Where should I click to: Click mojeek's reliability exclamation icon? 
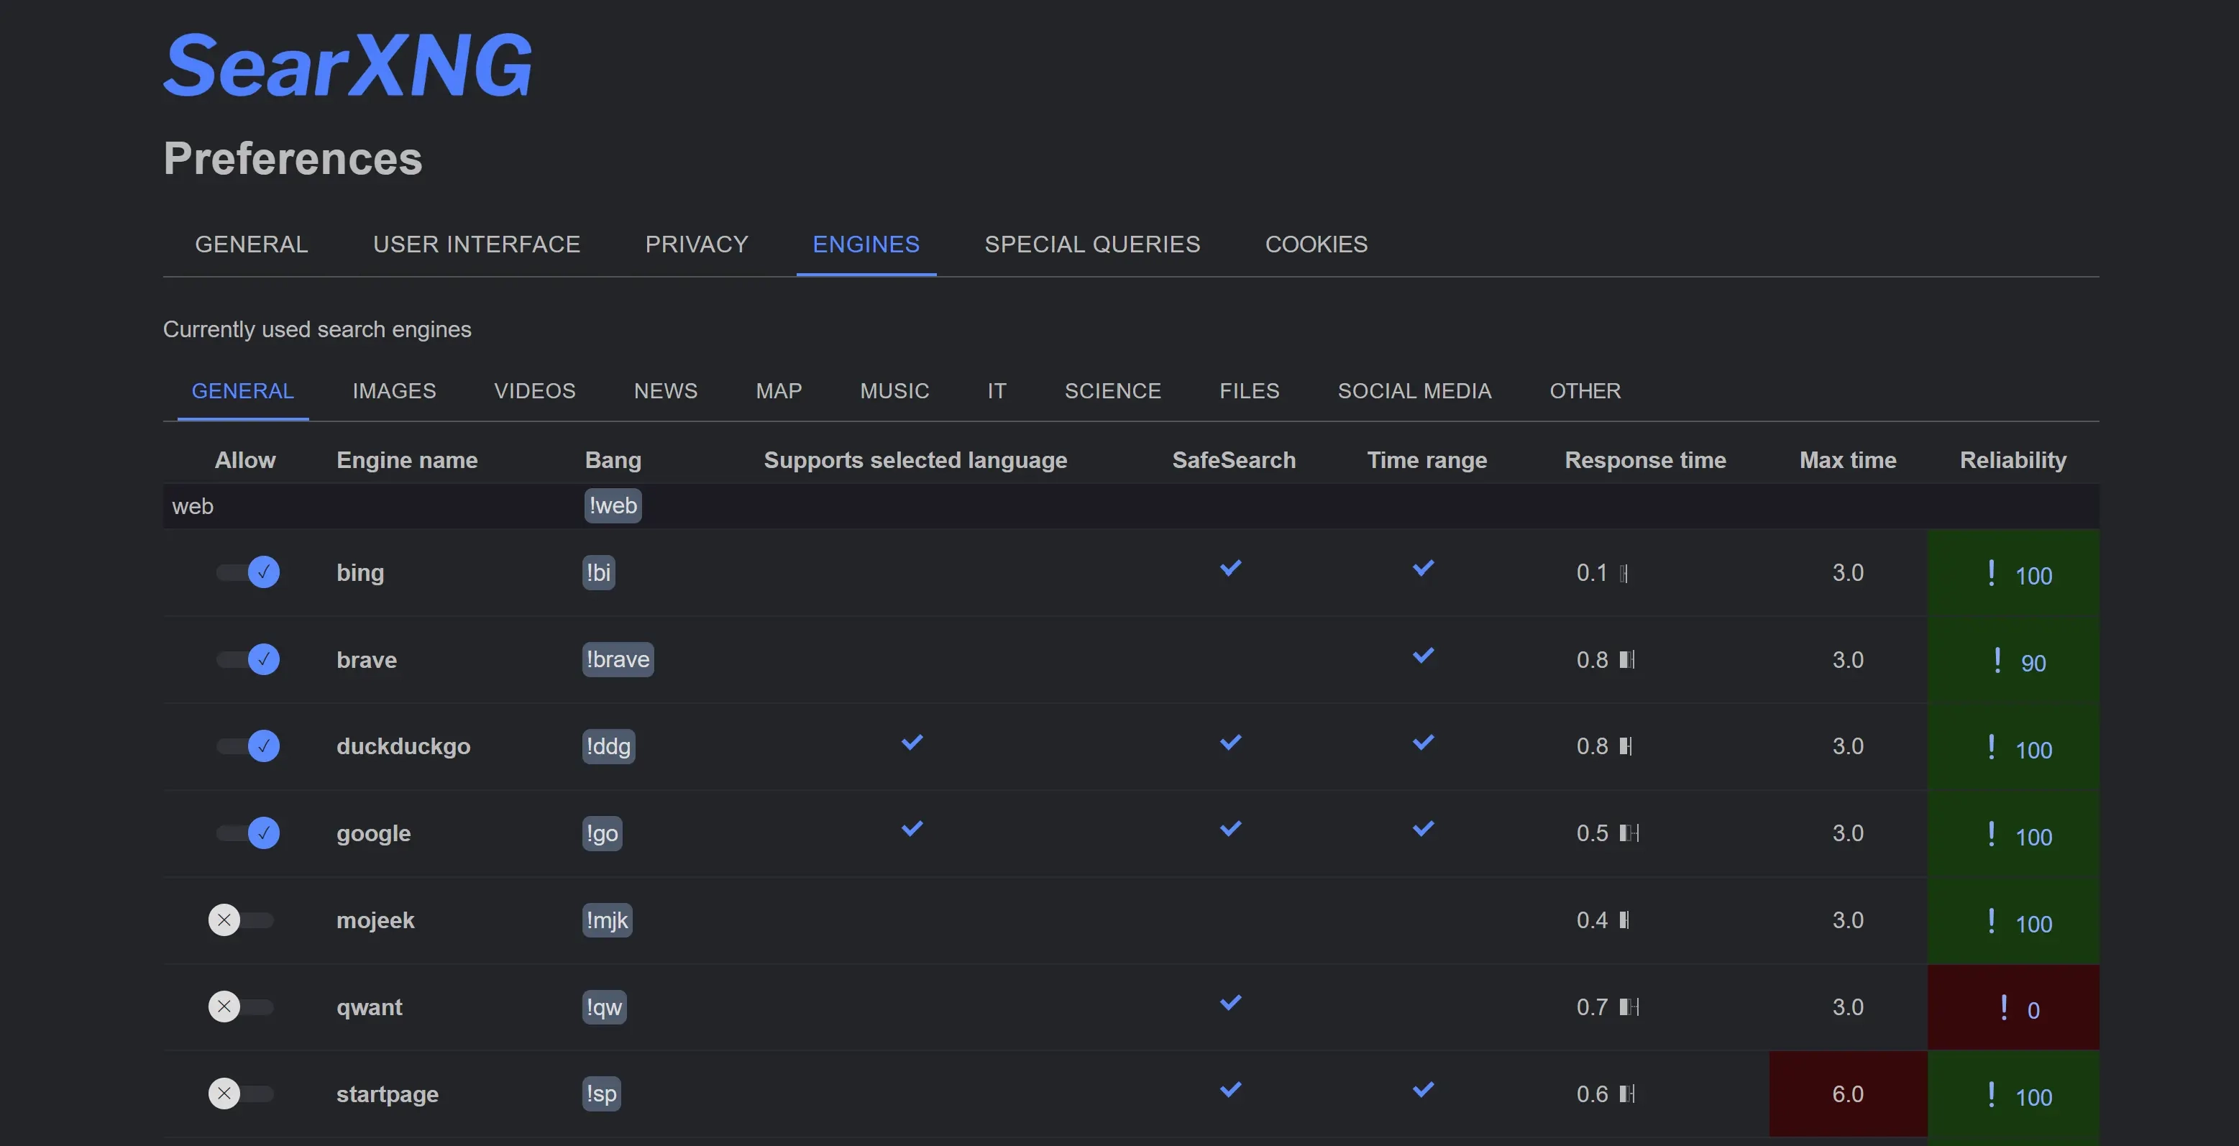(x=1991, y=920)
